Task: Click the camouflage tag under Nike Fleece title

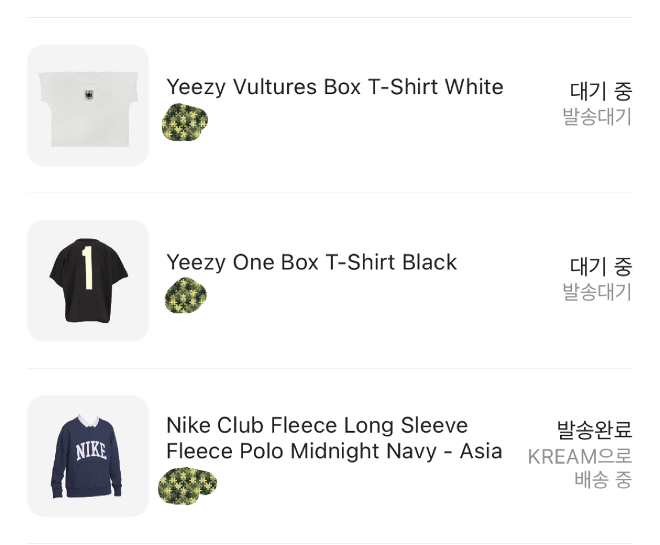Action: click(187, 486)
